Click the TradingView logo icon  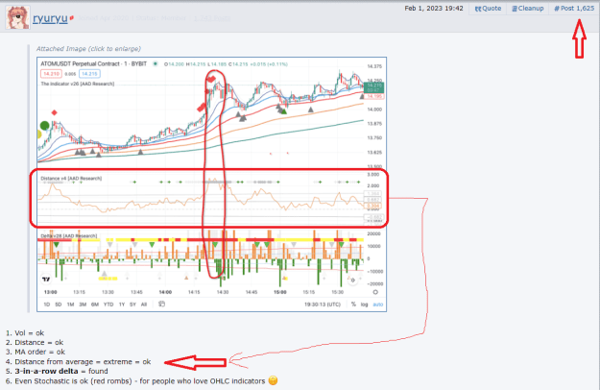point(46,280)
